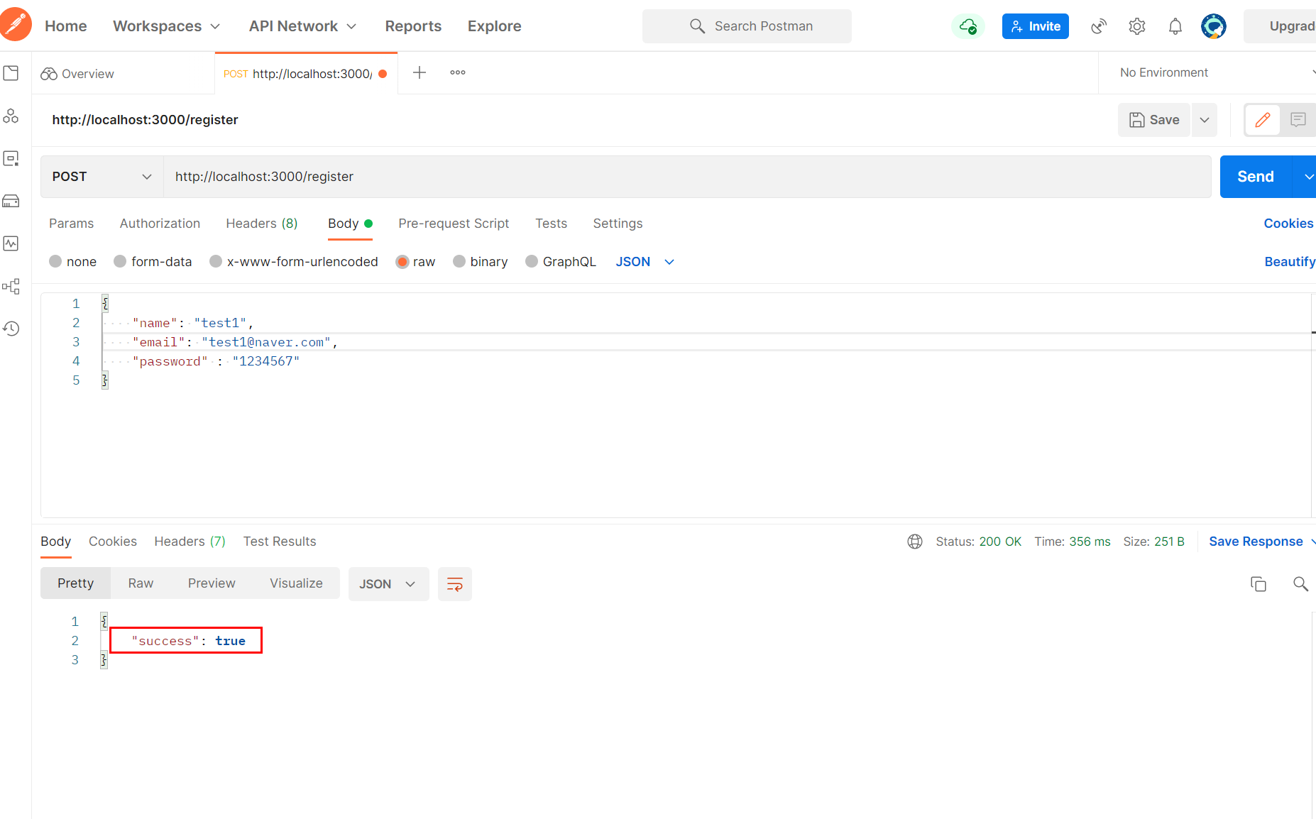Open the response Headers (7) tab
Screen dimensions: 1316x819
click(190, 542)
